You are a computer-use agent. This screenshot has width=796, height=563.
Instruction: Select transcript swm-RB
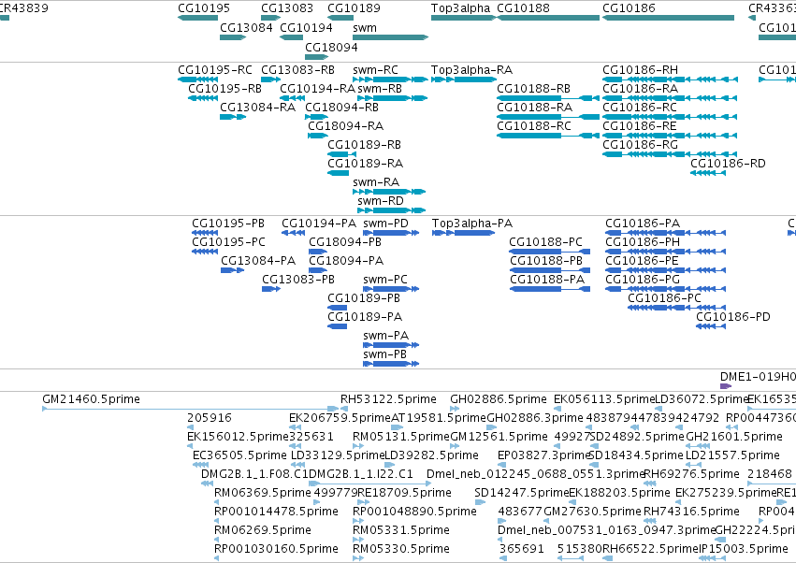tap(393, 98)
